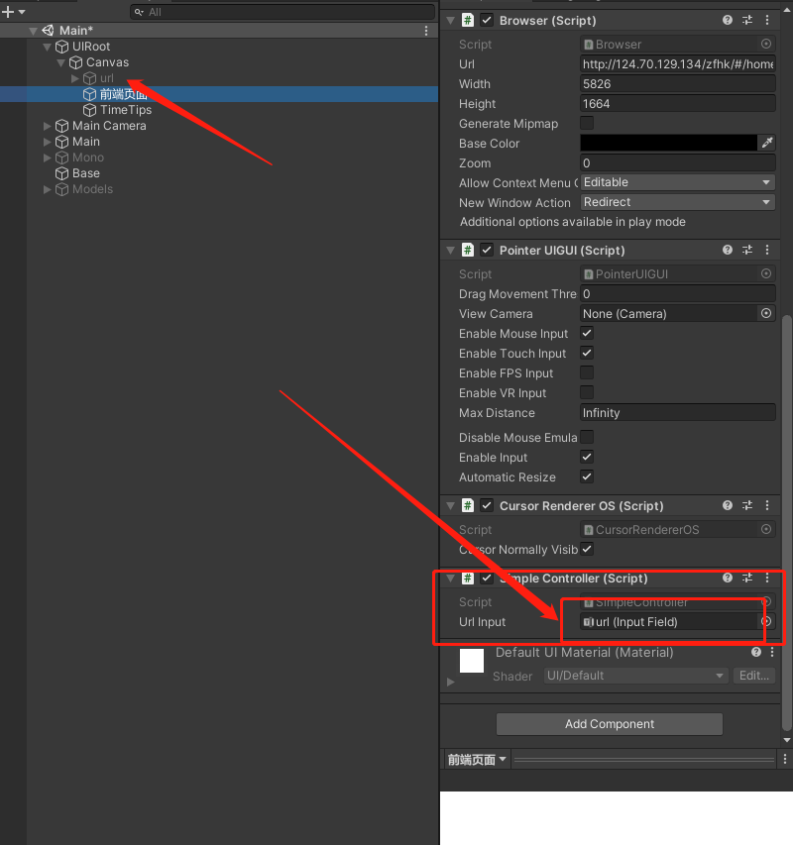The image size is (793, 845).
Task: Collapse the Cursor Renderer OS component foldout
Action: click(450, 505)
